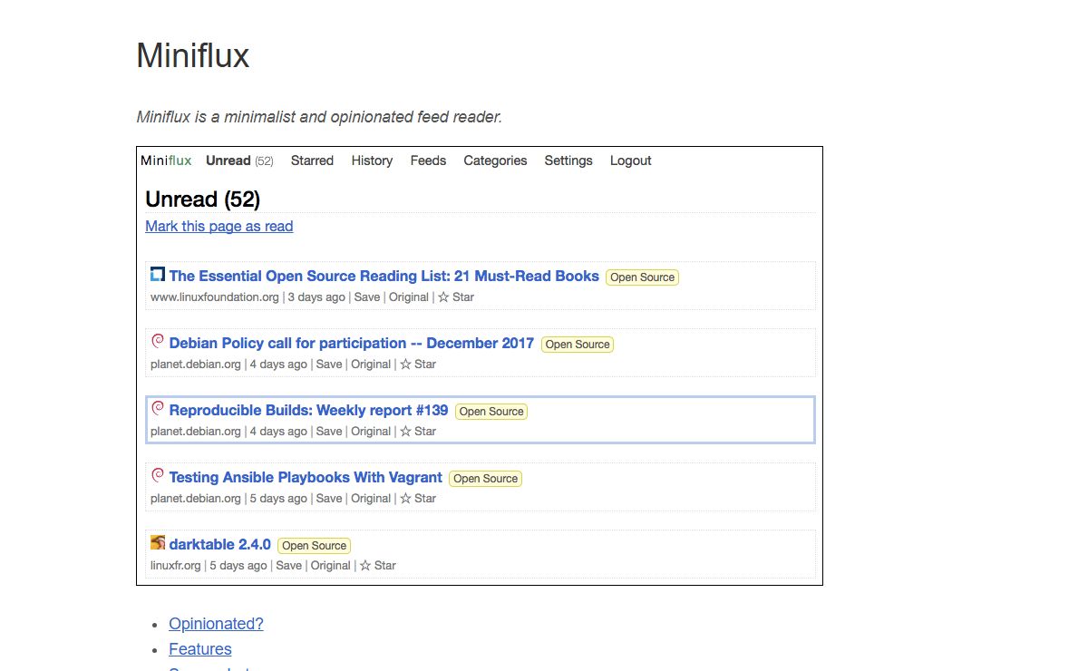
Task: Open Original link for the Reproducible Builds entry
Action: pyautogui.click(x=371, y=432)
